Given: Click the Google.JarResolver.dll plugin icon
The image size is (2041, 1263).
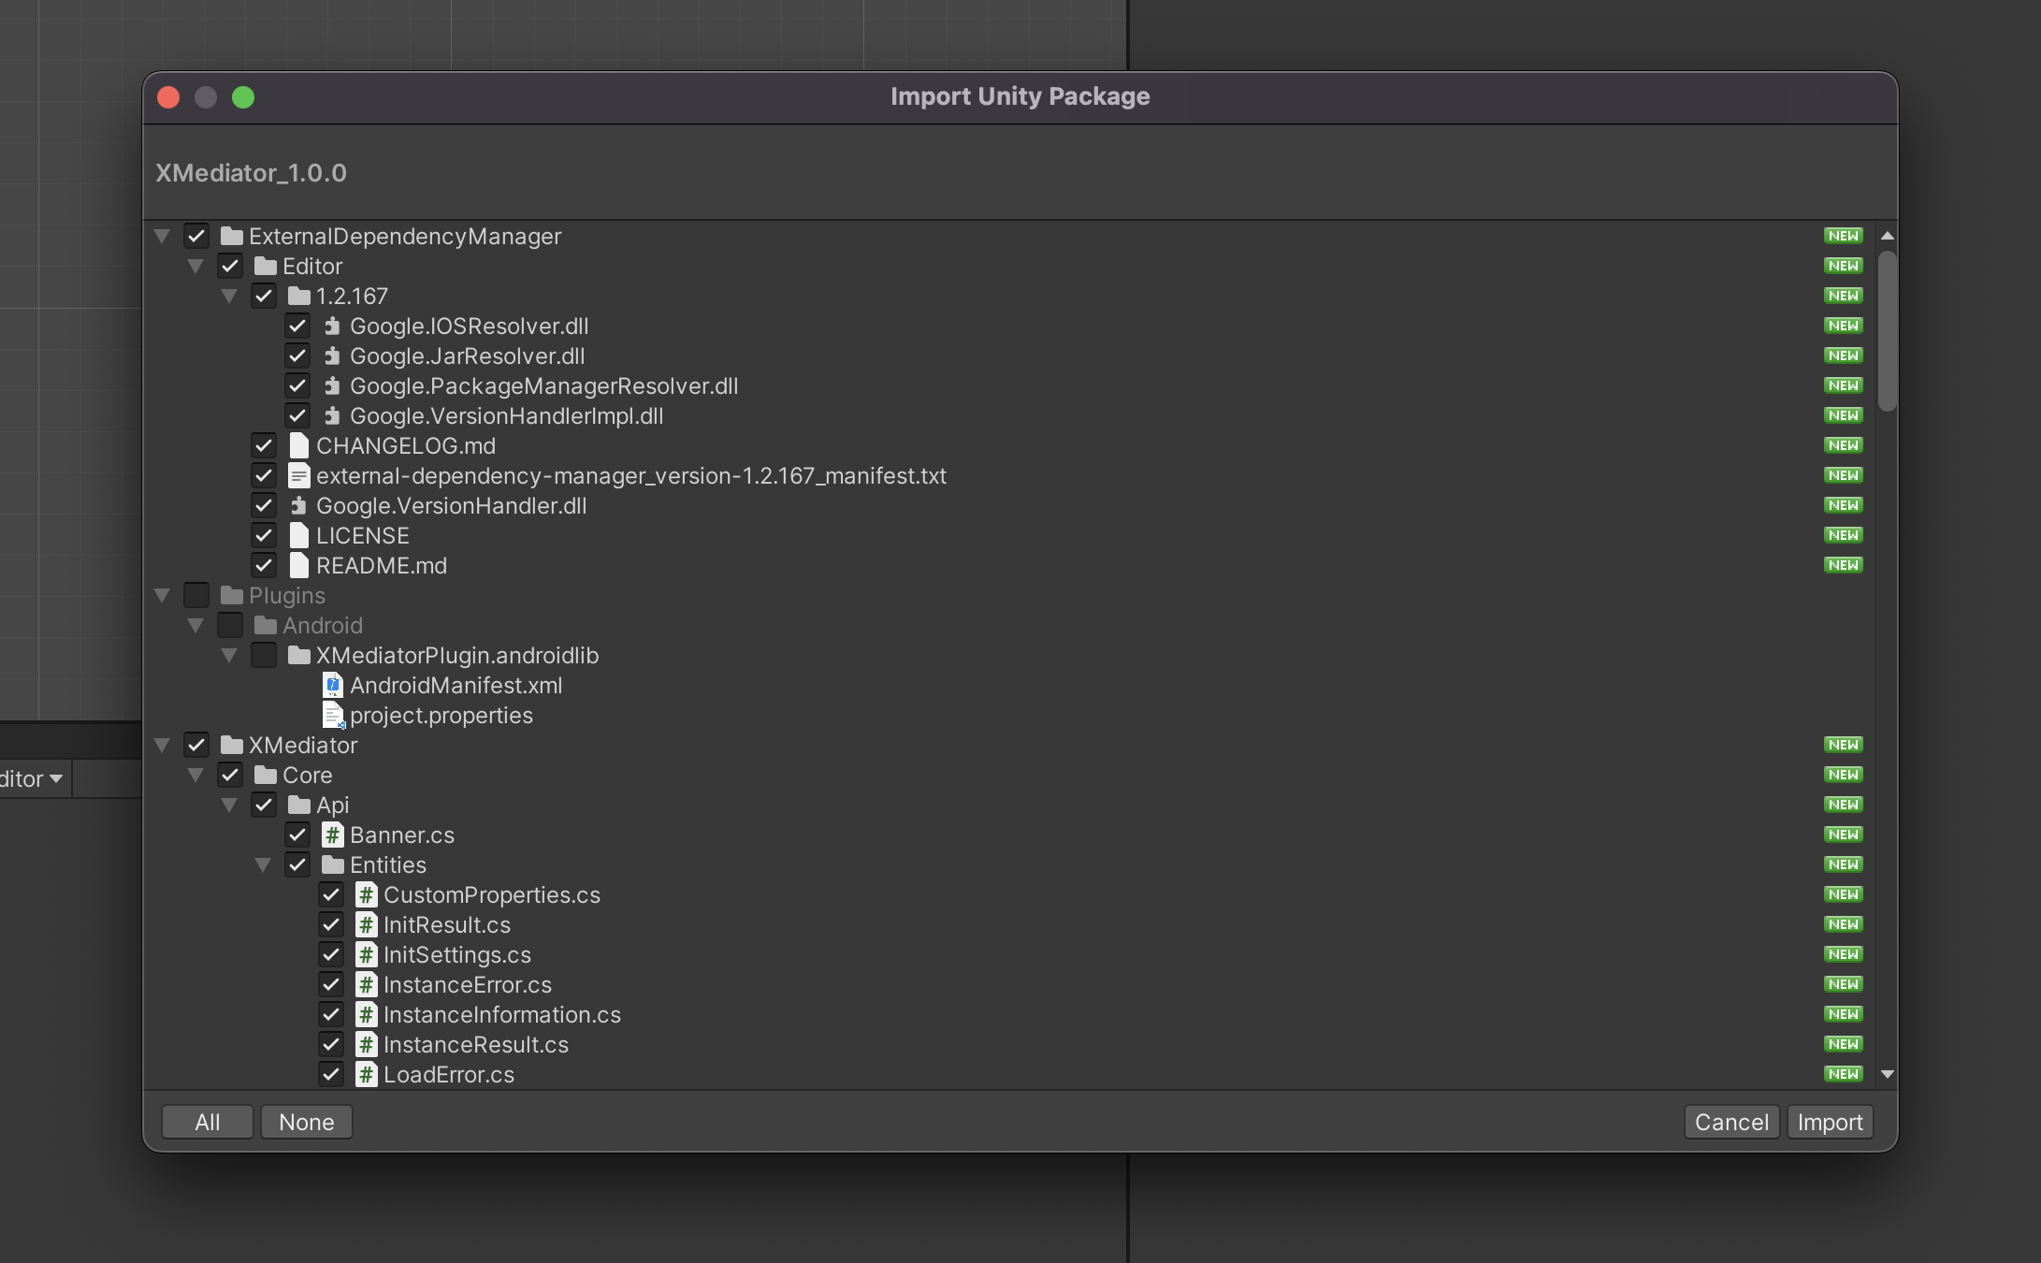Looking at the screenshot, I should click(332, 356).
